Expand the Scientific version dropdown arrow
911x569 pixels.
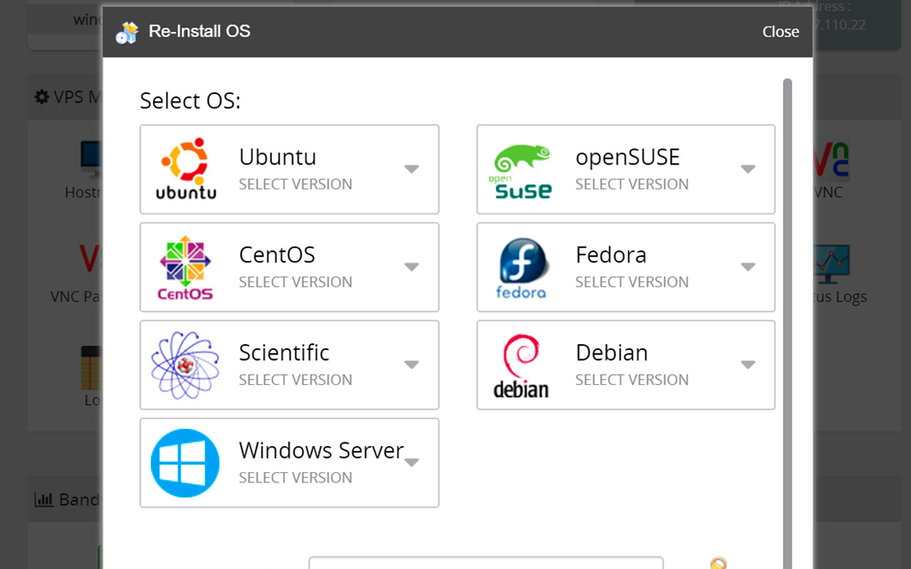click(x=411, y=365)
